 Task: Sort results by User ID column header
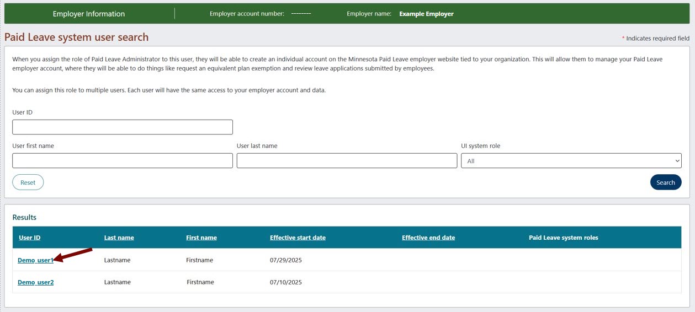(x=30, y=238)
